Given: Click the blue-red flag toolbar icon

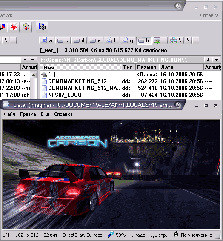Looking at the screenshot, I should tap(3, 27).
